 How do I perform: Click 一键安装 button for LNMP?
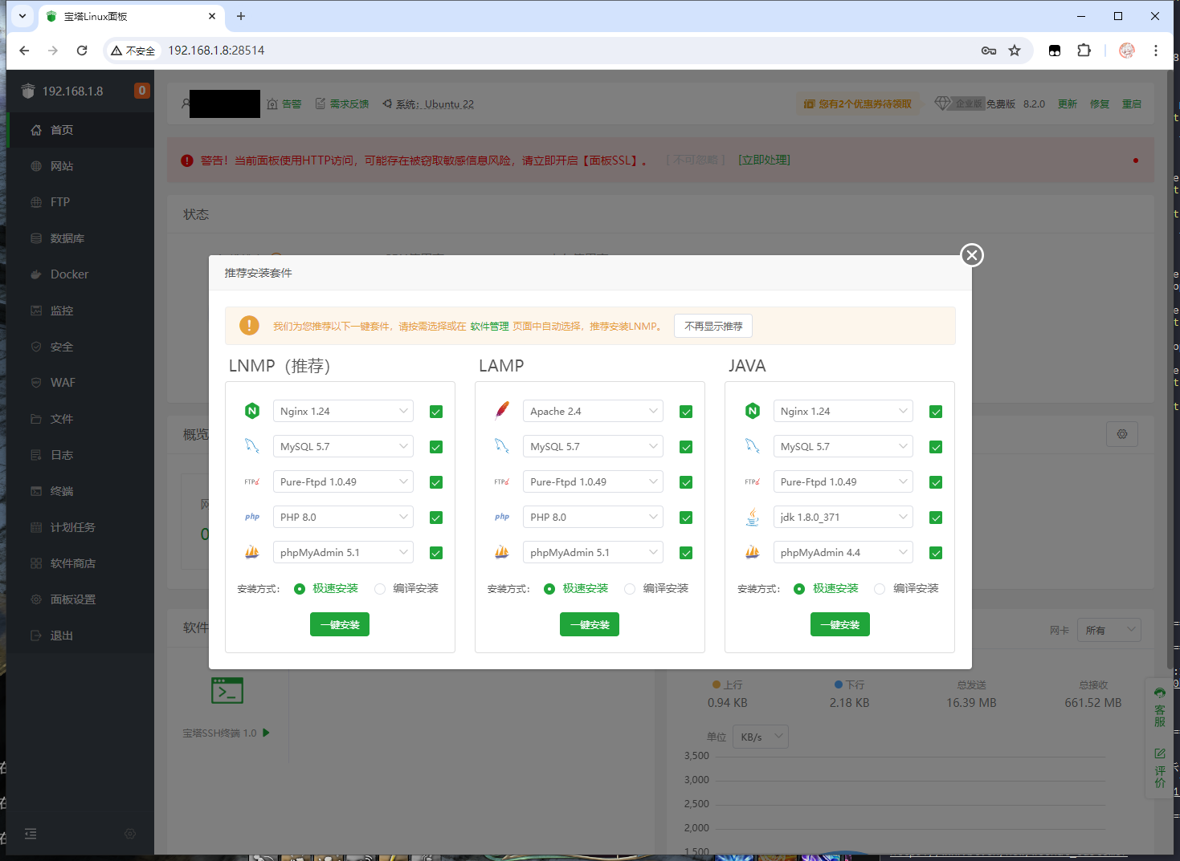click(340, 624)
